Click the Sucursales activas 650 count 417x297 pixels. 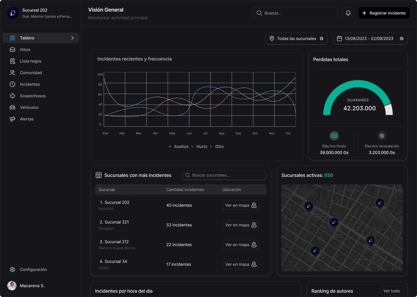[x=329, y=175]
